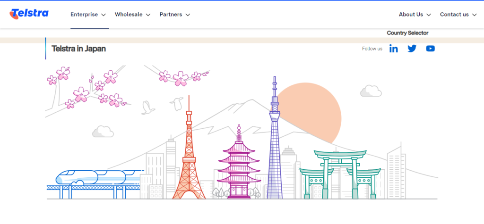Click the Telstra in Japan heading

[78, 49]
